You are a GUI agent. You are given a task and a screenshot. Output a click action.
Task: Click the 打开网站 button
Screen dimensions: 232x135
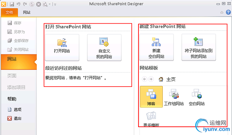tap(62, 48)
